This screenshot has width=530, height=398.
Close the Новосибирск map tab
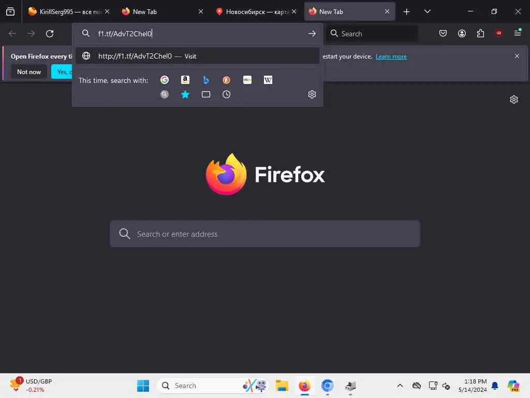coord(294,11)
